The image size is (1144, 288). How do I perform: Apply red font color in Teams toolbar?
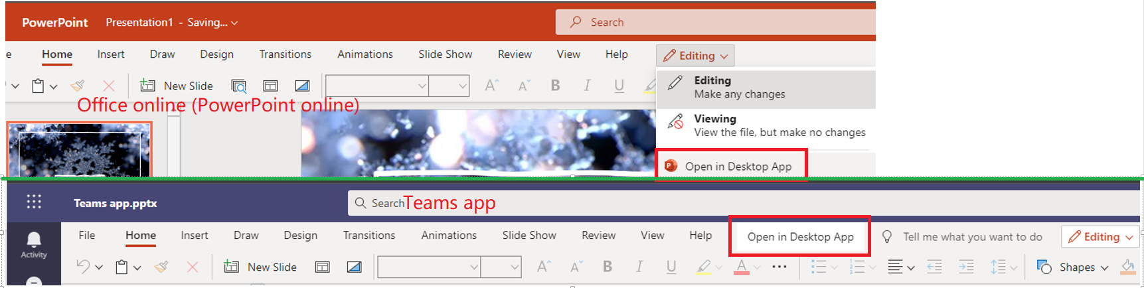[742, 267]
